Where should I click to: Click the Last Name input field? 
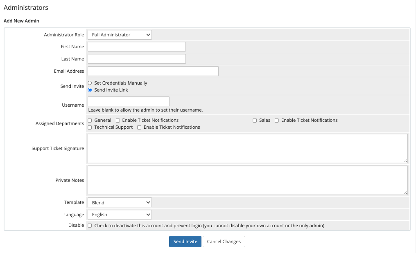pyautogui.click(x=136, y=58)
